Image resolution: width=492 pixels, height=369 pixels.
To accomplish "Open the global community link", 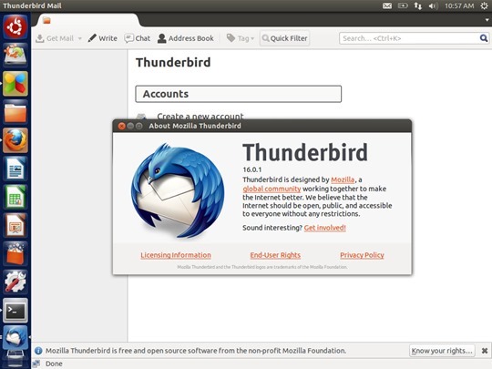I will pos(272,189).
